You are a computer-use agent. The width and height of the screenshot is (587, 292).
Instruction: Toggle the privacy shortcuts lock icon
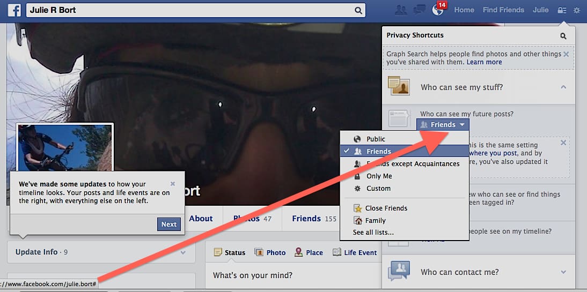coord(562,11)
